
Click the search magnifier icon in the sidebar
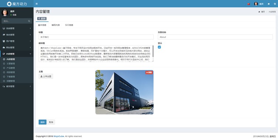pos(29,21)
